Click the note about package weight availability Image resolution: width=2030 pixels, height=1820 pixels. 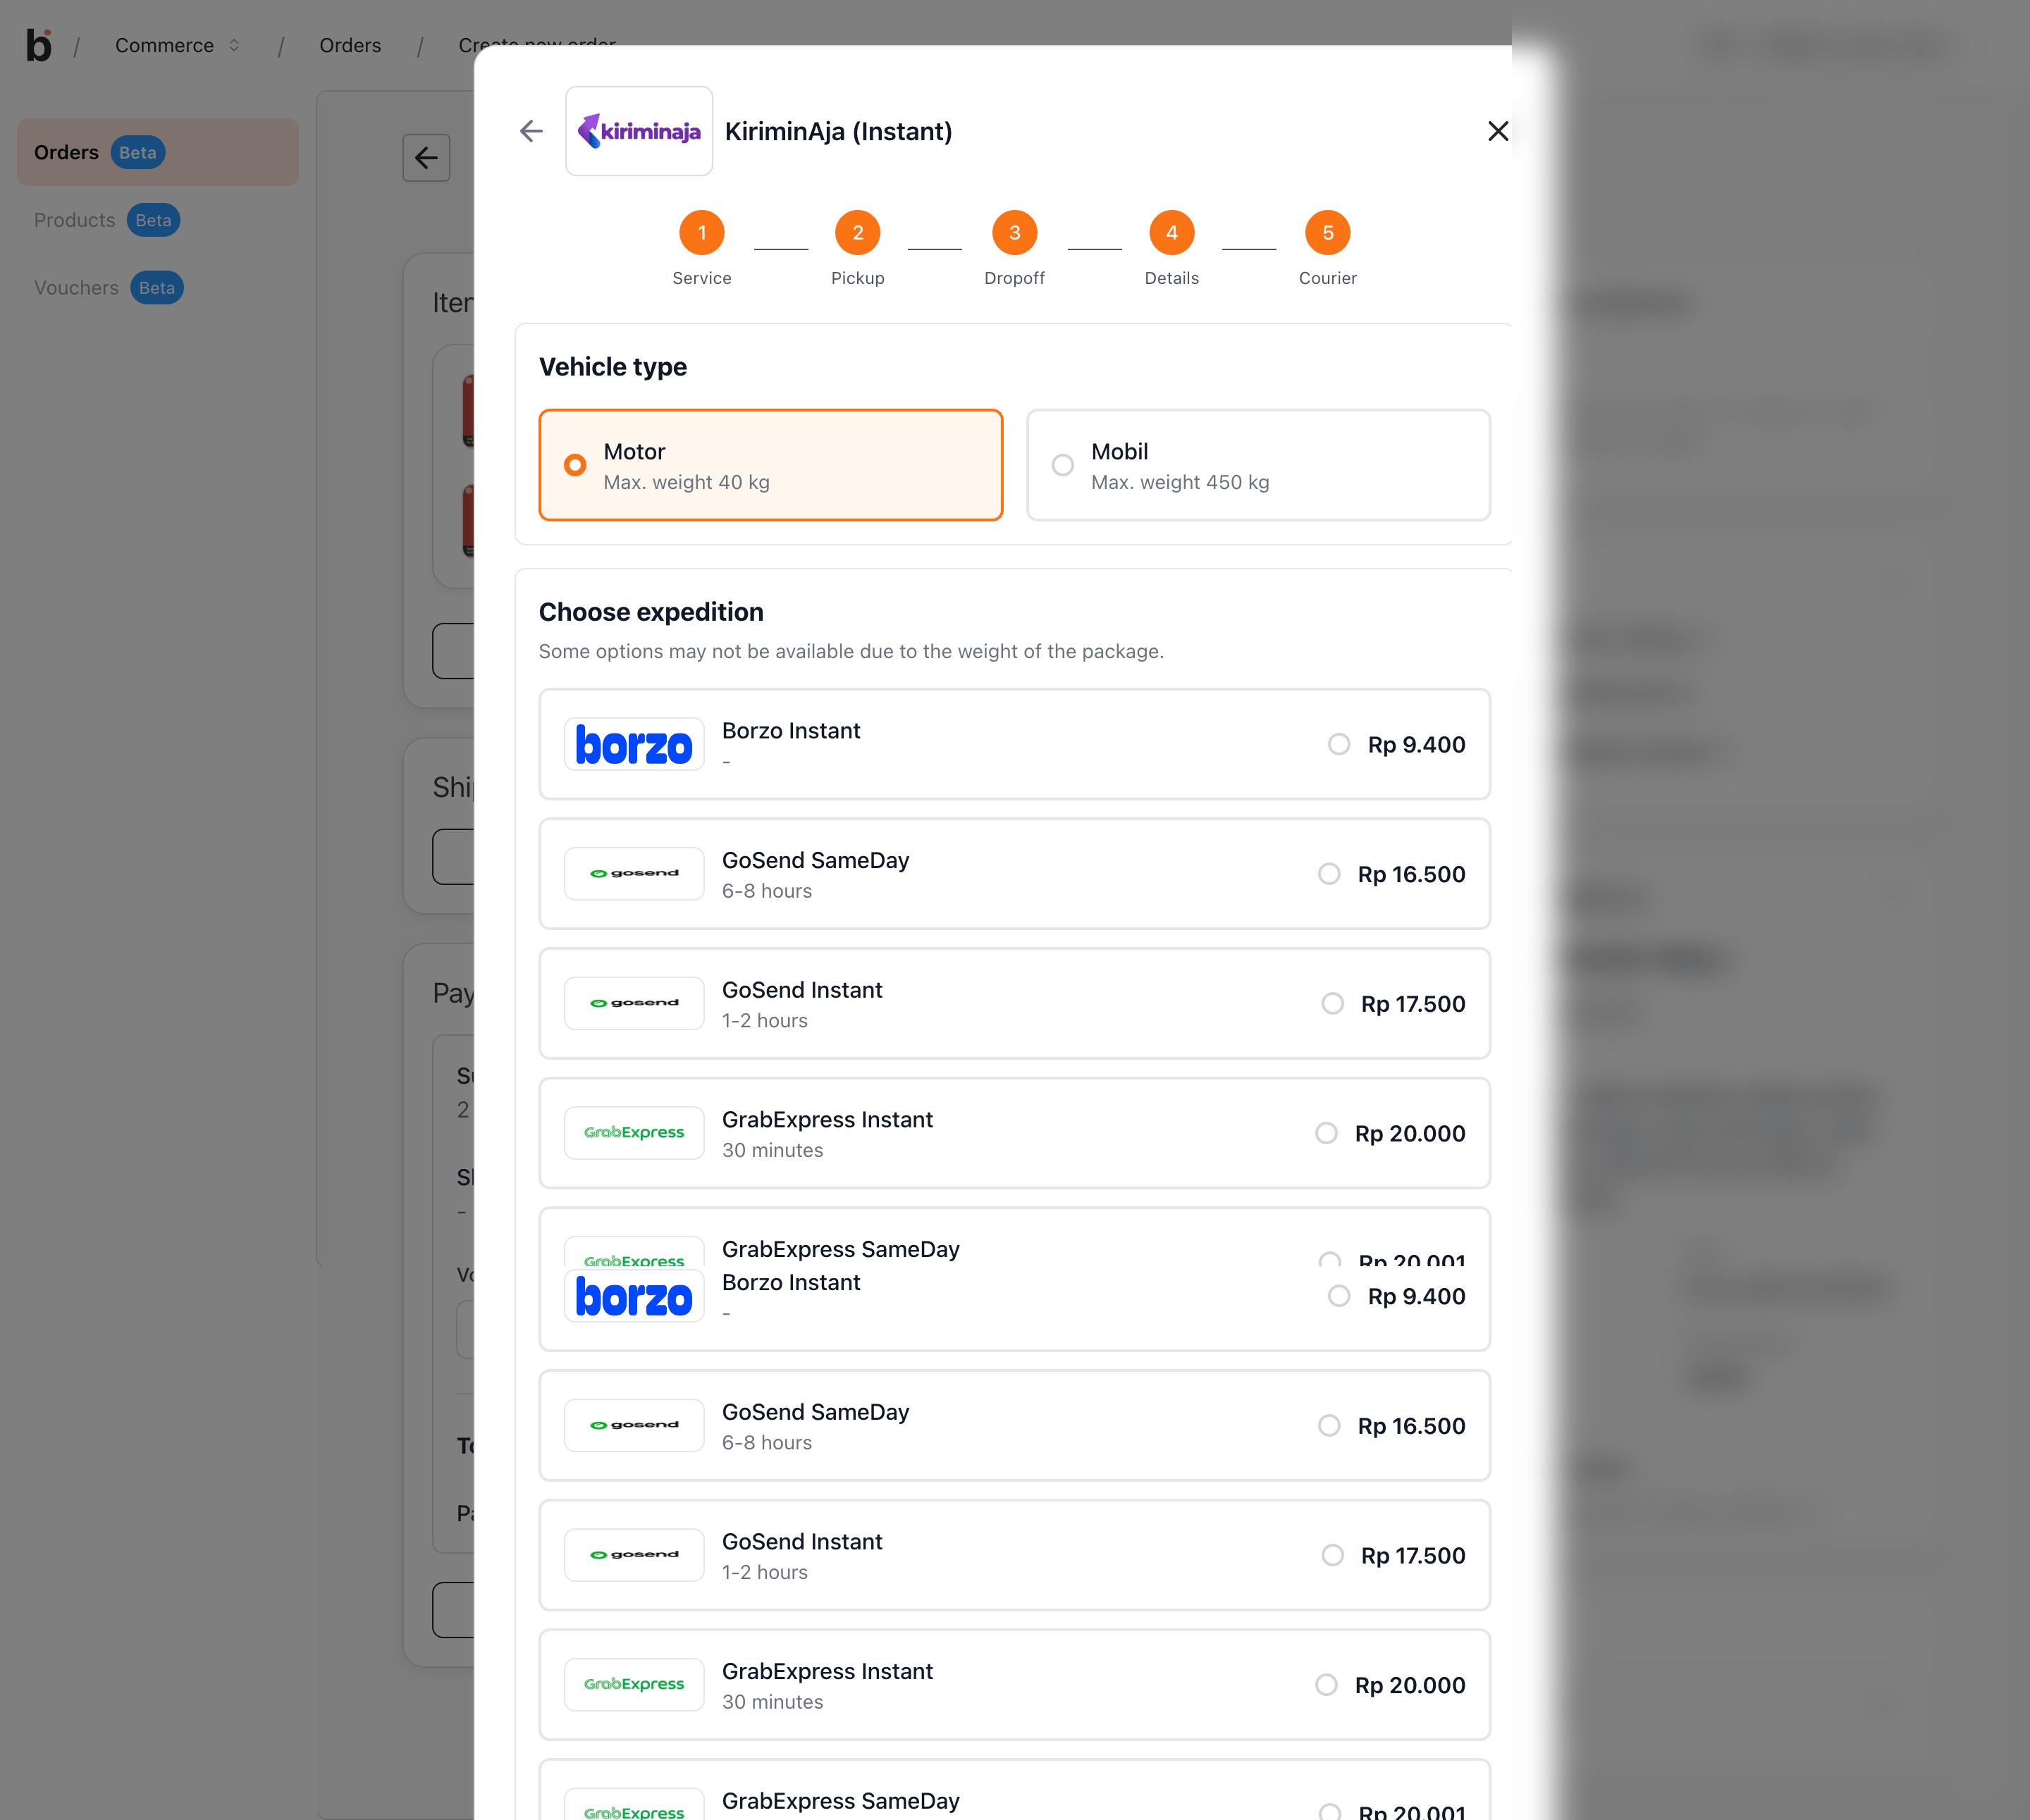[851, 651]
